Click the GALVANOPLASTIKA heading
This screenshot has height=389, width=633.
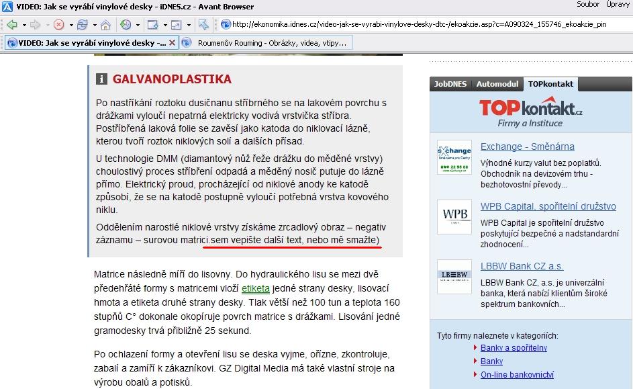point(172,79)
